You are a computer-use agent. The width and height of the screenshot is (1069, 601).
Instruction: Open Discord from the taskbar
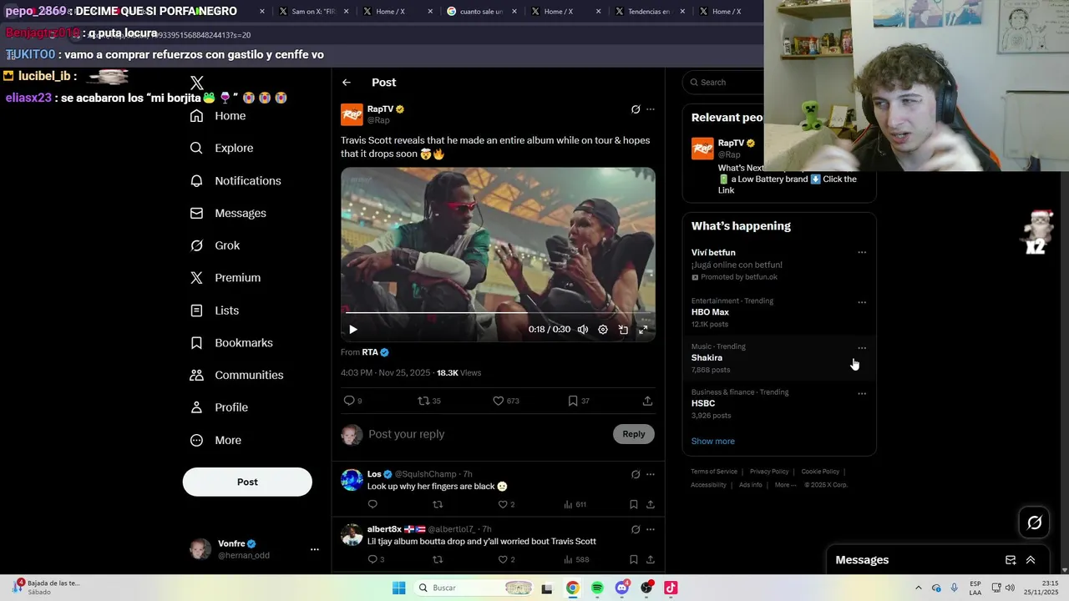(622, 588)
